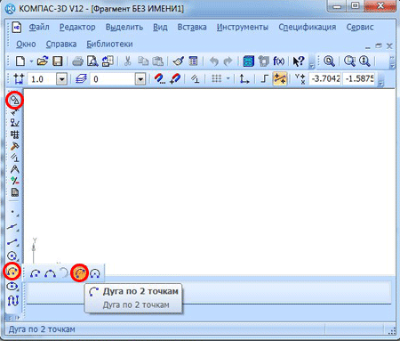This screenshot has height=341, width=400.
Task: Open the Справка menu
Action: click(x=61, y=45)
